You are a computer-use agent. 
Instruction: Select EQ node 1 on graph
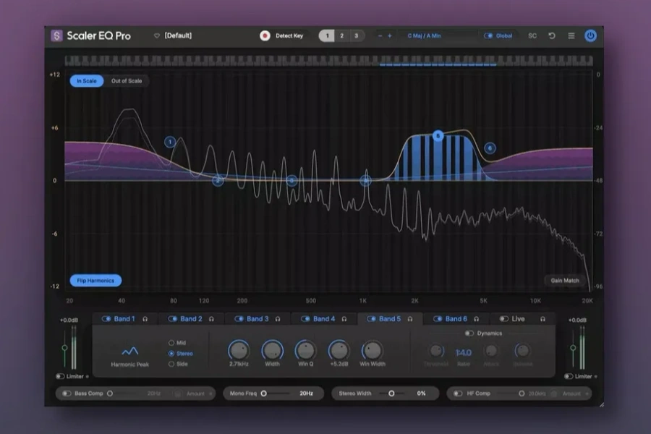point(170,142)
